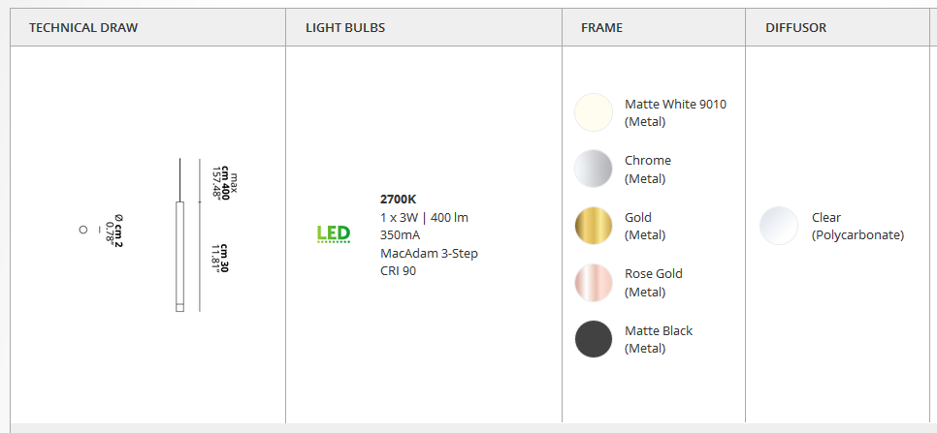Click the pendant lamp technical drawing
Image resolution: width=937 pixels, height=433 pixels.
tap(179, 235)
